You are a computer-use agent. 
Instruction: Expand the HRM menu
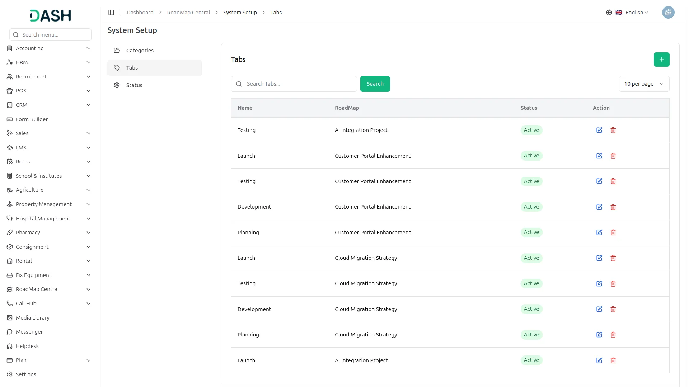point(50,62)
